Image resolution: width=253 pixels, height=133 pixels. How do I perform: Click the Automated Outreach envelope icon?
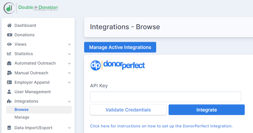(x=9, y=63)
